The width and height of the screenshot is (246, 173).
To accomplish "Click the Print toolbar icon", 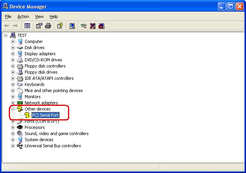I will pos(48,26).
